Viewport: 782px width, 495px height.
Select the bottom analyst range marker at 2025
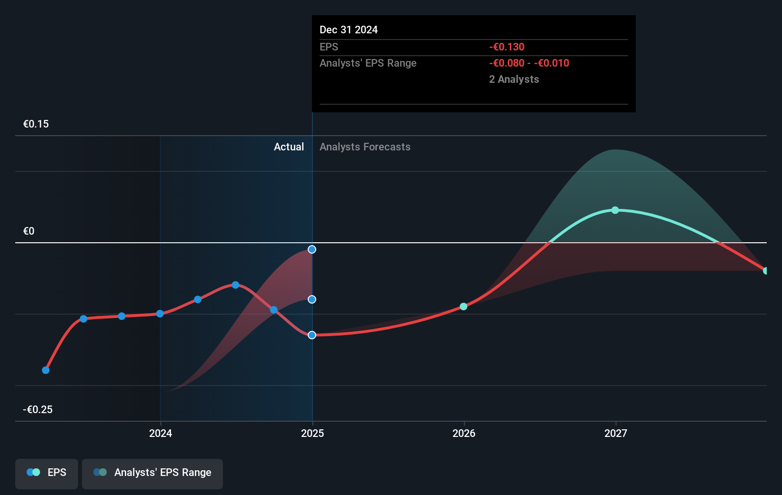pos(312,335)
